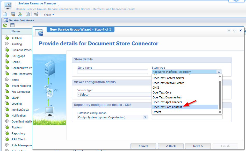Screen dimensions: 246x151
Task: Click the table grid view icon
Action: coord(12,25)
